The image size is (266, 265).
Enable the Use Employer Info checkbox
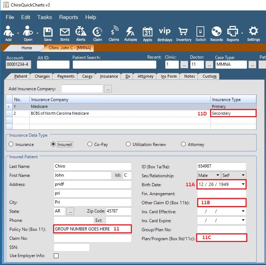point(56,256)
